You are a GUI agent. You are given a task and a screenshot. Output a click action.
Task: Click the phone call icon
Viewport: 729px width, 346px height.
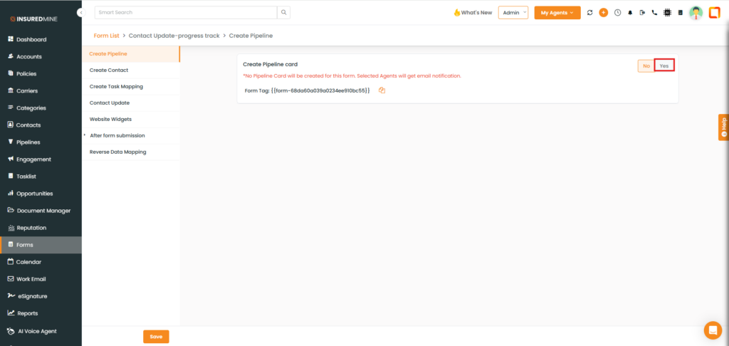click(x=654, y=13)
